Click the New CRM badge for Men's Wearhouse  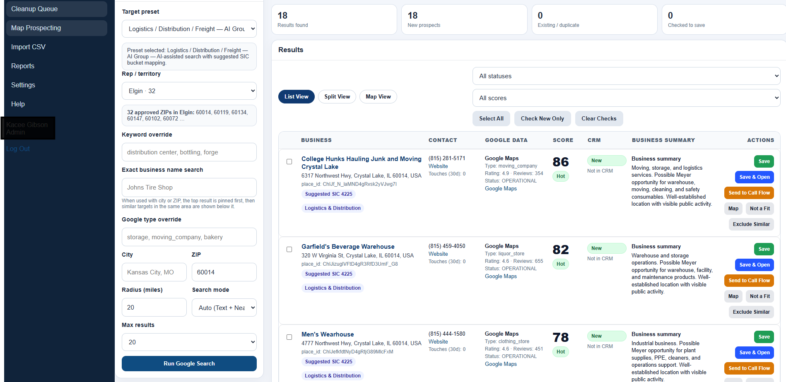point(607,336)
